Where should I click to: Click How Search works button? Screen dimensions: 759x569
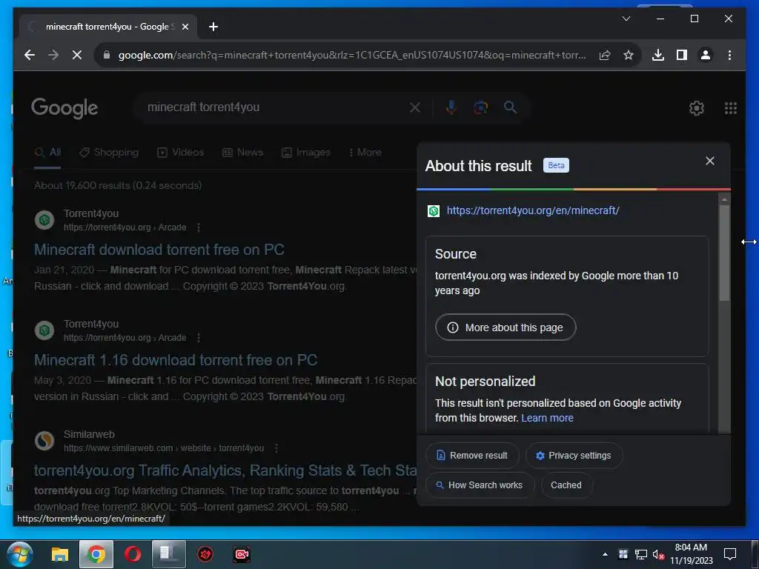click(480, 485)
